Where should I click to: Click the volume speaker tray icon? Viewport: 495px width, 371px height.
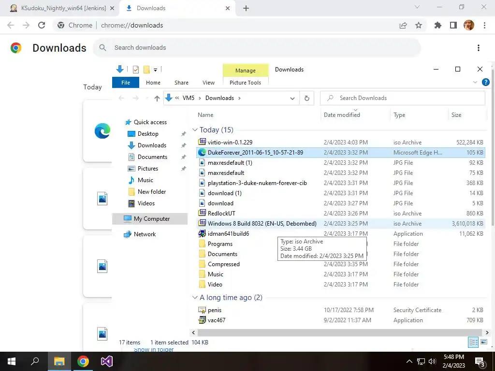point(432,361)
